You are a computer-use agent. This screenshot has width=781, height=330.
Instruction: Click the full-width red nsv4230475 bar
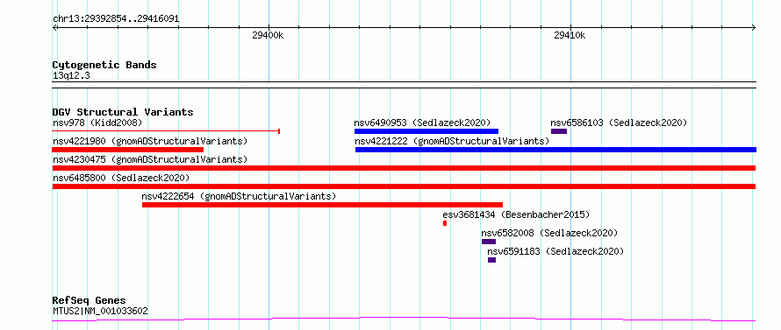(404, 168)
